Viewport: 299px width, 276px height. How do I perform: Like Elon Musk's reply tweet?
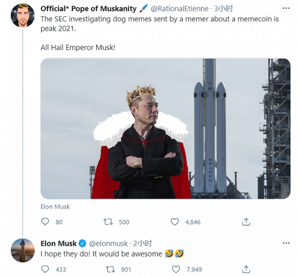174,269
